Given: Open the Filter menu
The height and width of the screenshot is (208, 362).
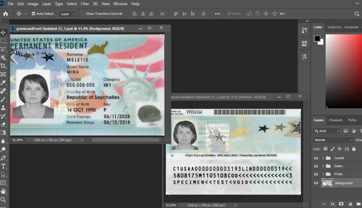Looking at the screenshot, I should point(85,4).
